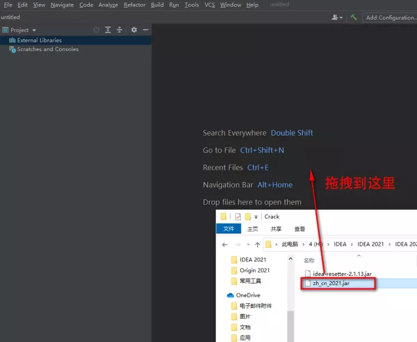Select Scratches and Consoles node
Image resolution: width=417 pixels, height=342 pixels.
[47, 49]
